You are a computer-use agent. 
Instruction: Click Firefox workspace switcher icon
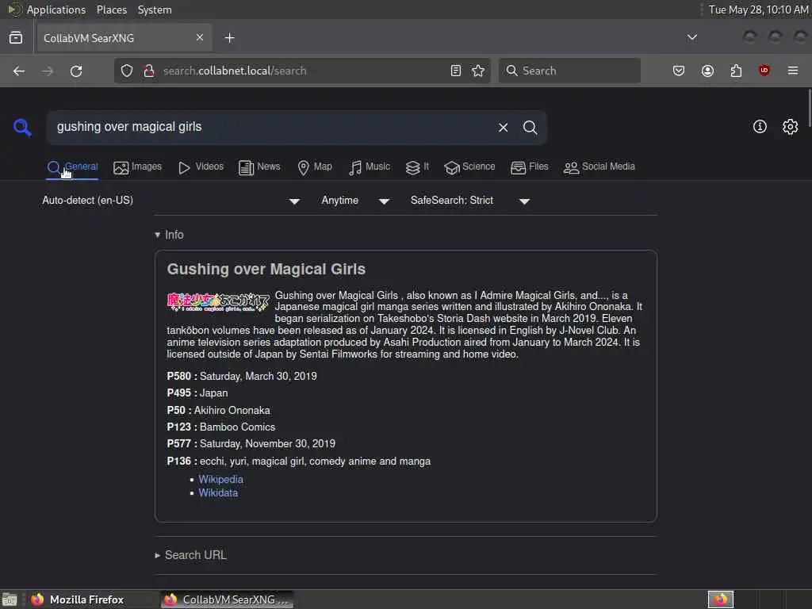tap(721, 599)
